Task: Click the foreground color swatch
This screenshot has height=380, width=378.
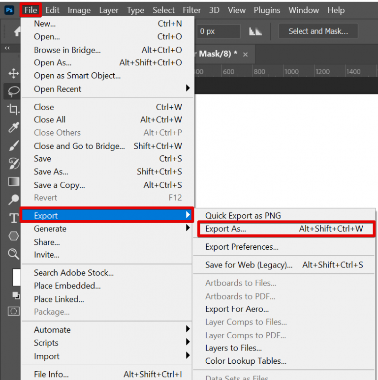Action: 17,277
